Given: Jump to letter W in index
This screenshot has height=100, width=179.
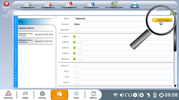Looking at the screenshot, I should click(16, 78).
